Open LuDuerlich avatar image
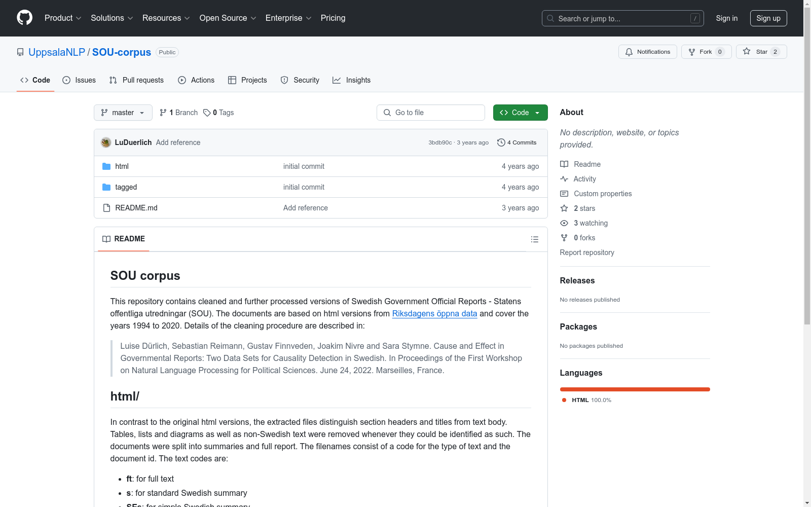This screenshot has height=507, width=811. (x=106, y=142)
